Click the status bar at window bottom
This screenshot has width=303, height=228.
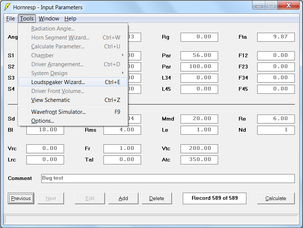click(151, 219)
